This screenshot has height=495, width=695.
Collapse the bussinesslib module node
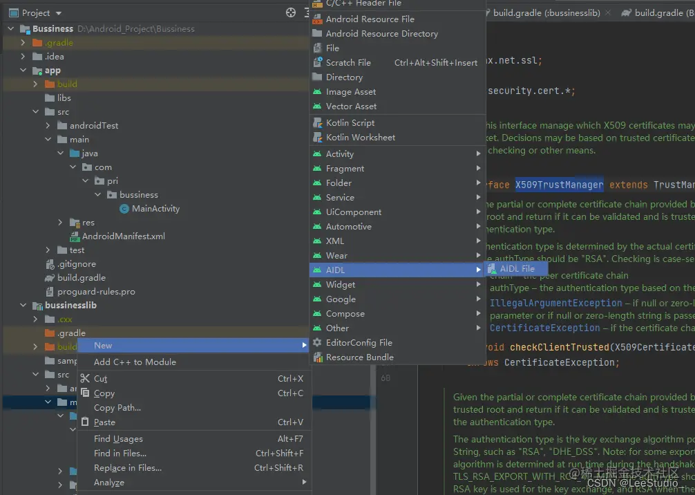23,305
